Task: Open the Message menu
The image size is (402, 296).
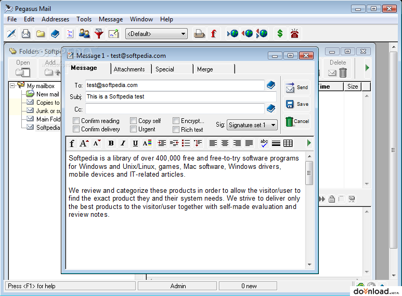Action: click(111, 19)
